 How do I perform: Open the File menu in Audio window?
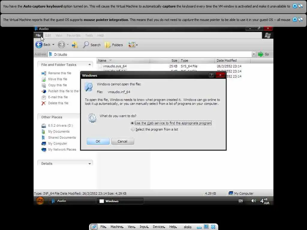38,35
